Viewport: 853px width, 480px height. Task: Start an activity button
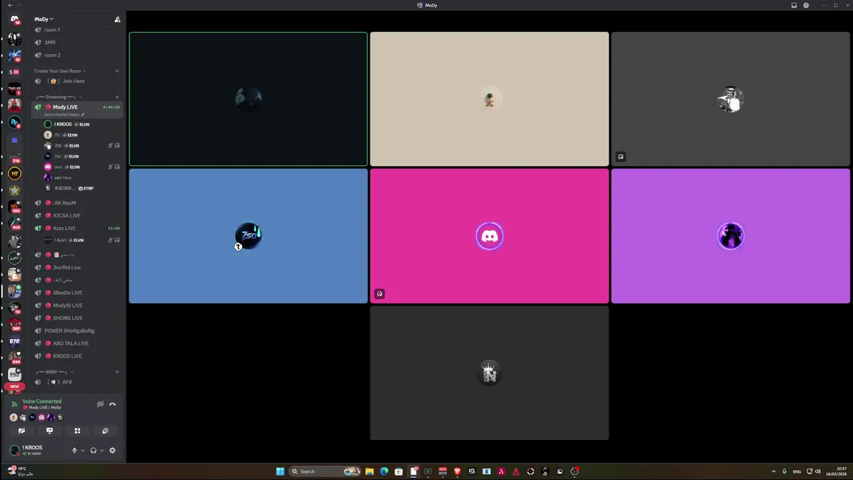pyautogui.click(x=77, y=431)
